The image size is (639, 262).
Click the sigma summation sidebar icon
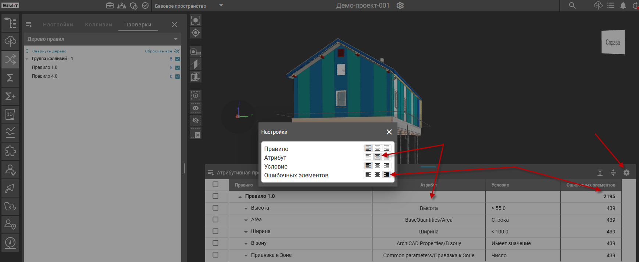[10, 78]
